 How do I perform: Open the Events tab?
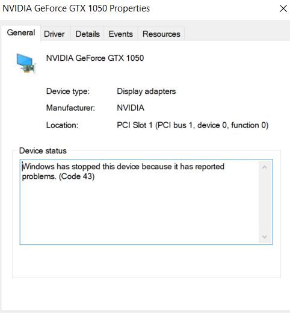coord(121,34)
